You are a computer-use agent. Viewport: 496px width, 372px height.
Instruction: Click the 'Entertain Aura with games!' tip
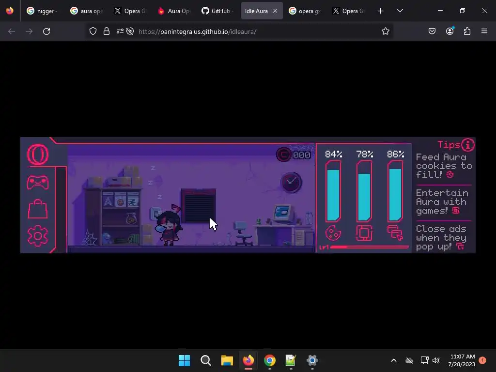pos(442,202)
